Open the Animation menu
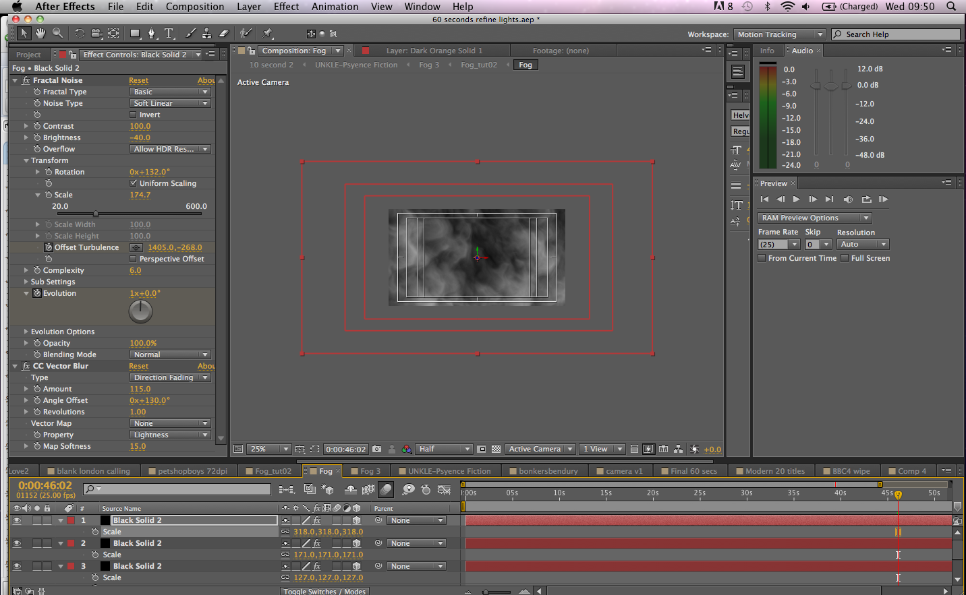Viewport: 966px width, 595px height. [335, 7]
